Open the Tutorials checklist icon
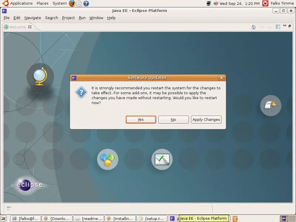 point(162,159)
